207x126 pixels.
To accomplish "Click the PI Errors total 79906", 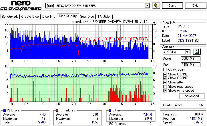I will 41,122.
